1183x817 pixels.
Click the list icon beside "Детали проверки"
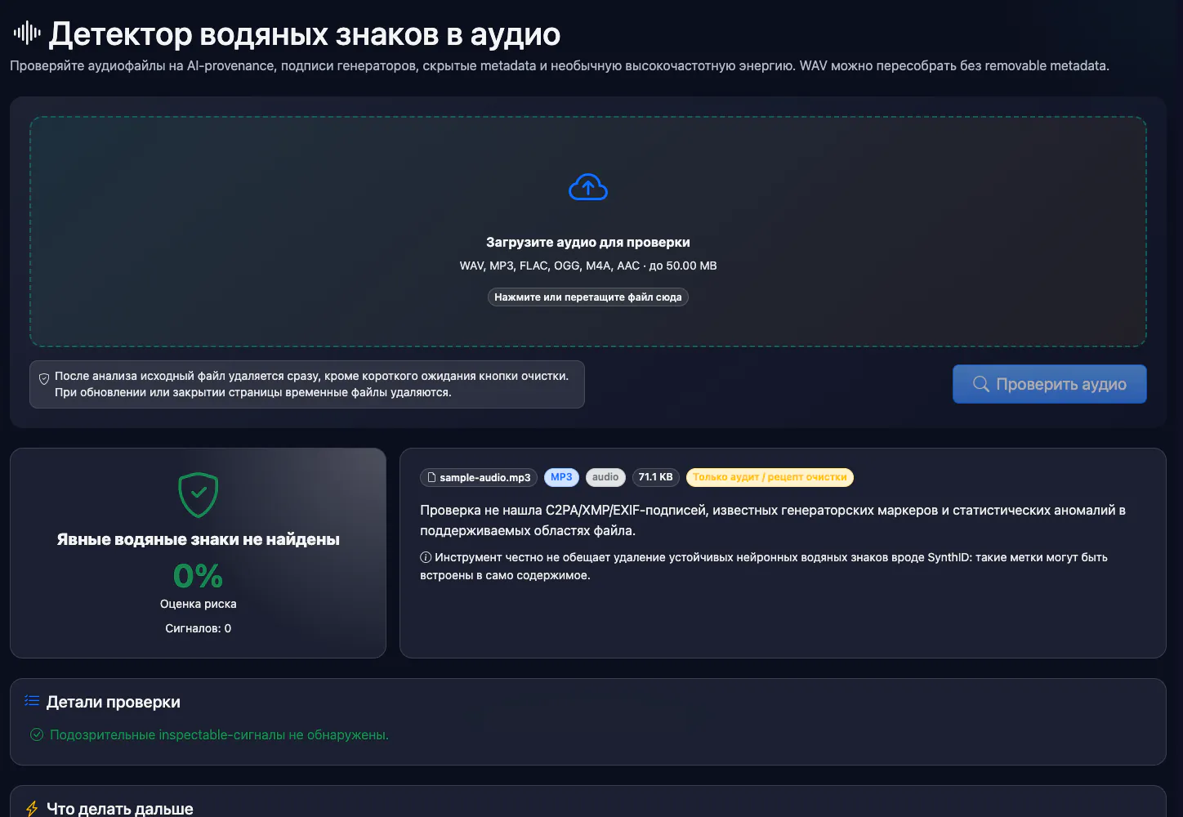click(x=32, y=701)
